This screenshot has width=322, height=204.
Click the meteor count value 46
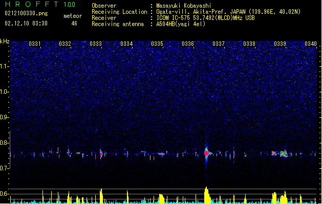(74, 23)
